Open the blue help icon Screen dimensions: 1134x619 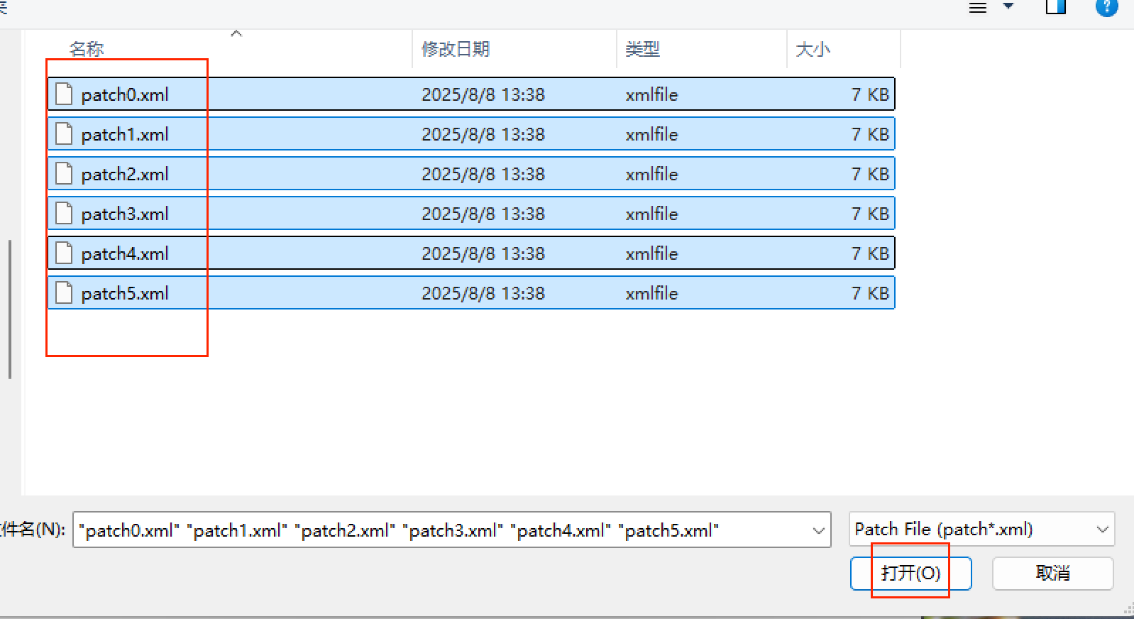click(x=1106, y=7)
